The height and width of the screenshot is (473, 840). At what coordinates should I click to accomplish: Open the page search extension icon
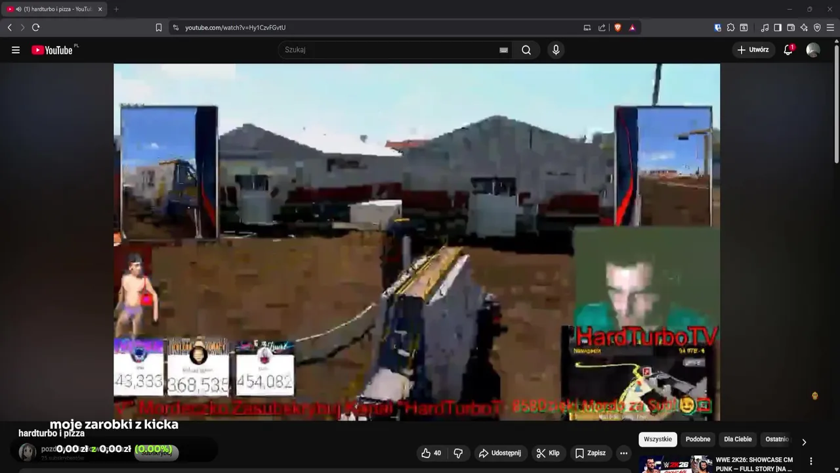pyautogui.click(x=744, y=28)
